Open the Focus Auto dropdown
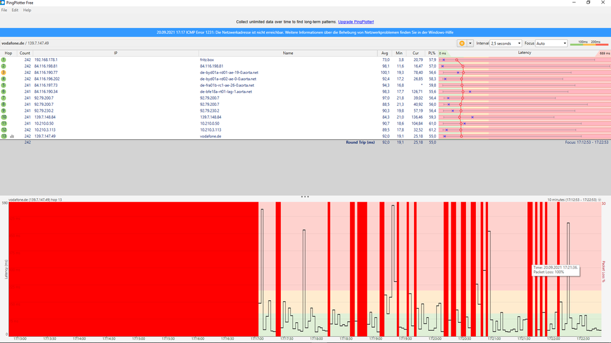Image resolution: width=611 pixels, height=343 pixels. click(x=552, y=43)
